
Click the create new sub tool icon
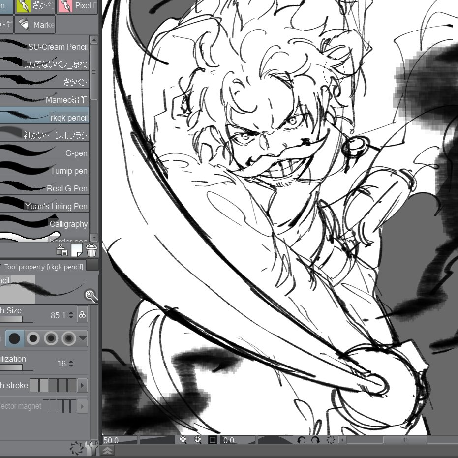(x=77, y=250)
